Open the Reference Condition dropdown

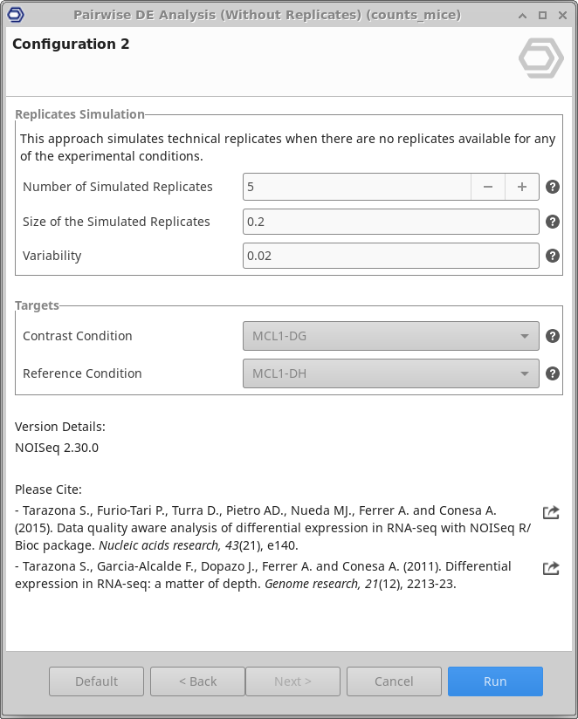tap(390, 373)
